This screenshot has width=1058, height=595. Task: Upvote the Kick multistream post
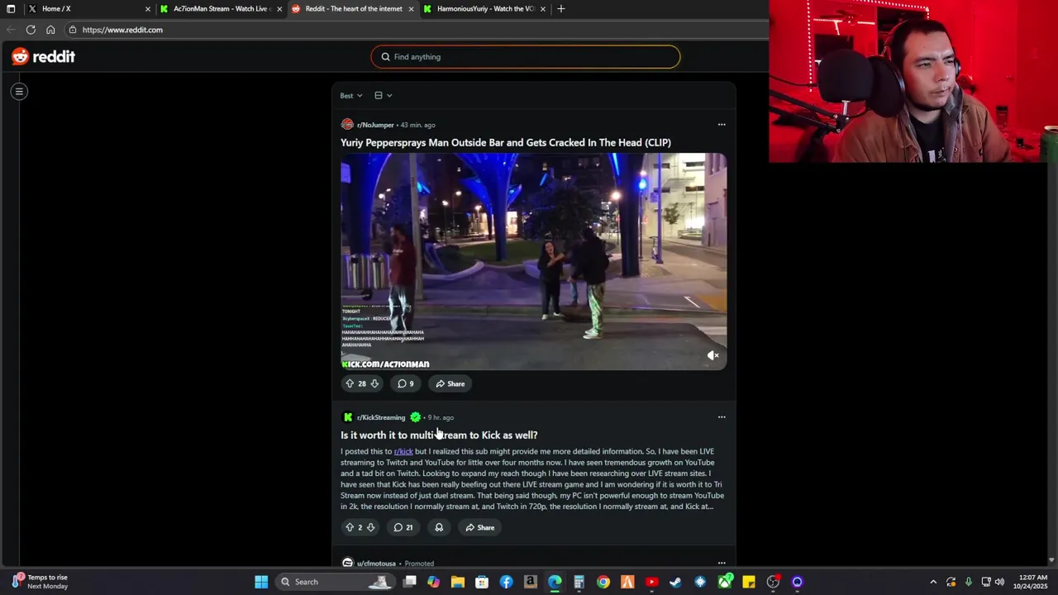(350, 527)
